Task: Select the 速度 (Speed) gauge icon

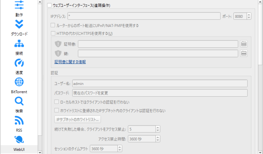Action: pyautogui.click(x=19, y=63)
